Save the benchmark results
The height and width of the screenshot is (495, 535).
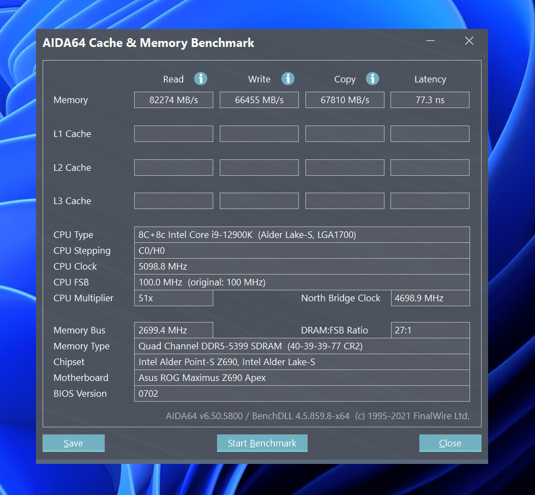74,443
